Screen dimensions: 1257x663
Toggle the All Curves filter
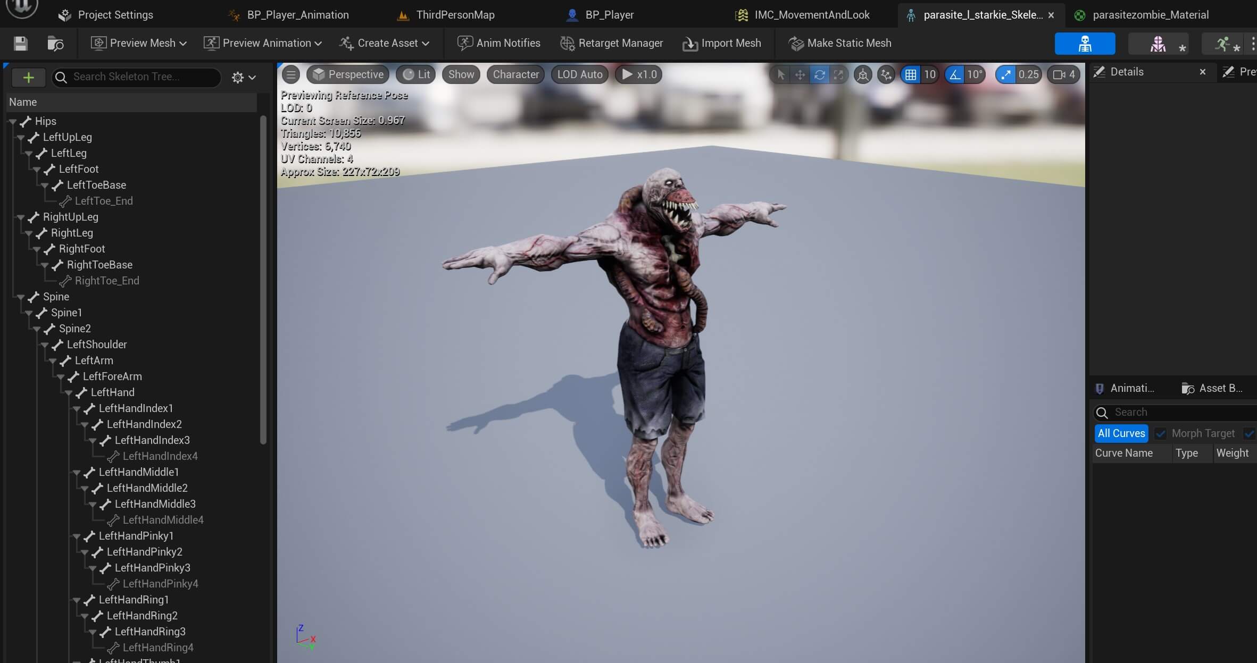point(1121,433)
